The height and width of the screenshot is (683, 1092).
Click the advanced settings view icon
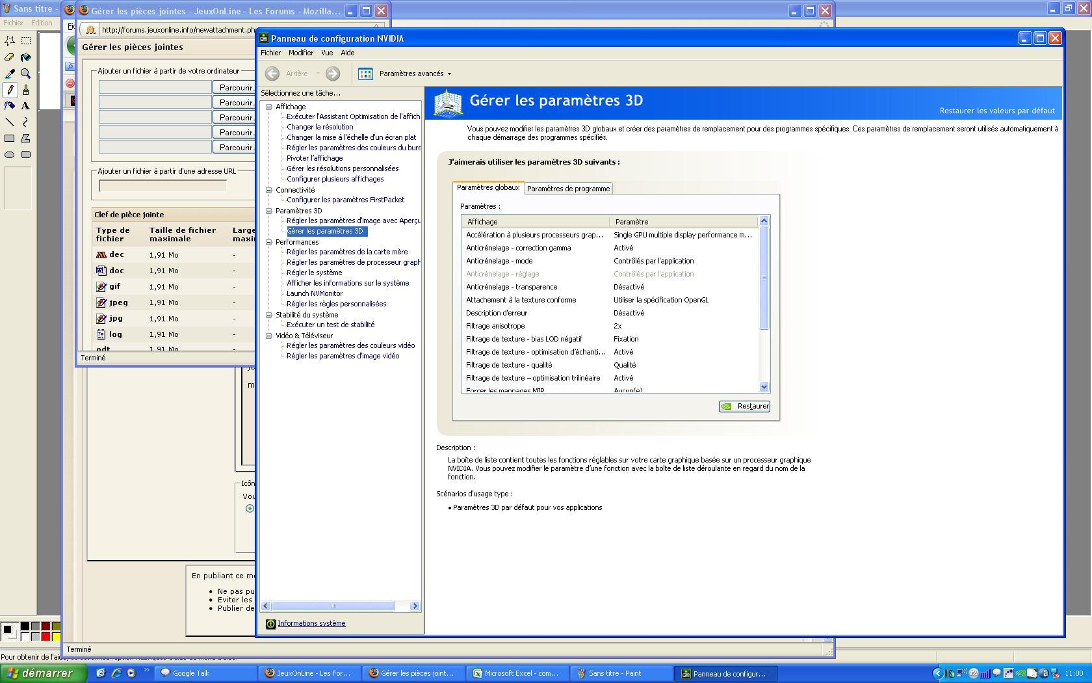366,74
